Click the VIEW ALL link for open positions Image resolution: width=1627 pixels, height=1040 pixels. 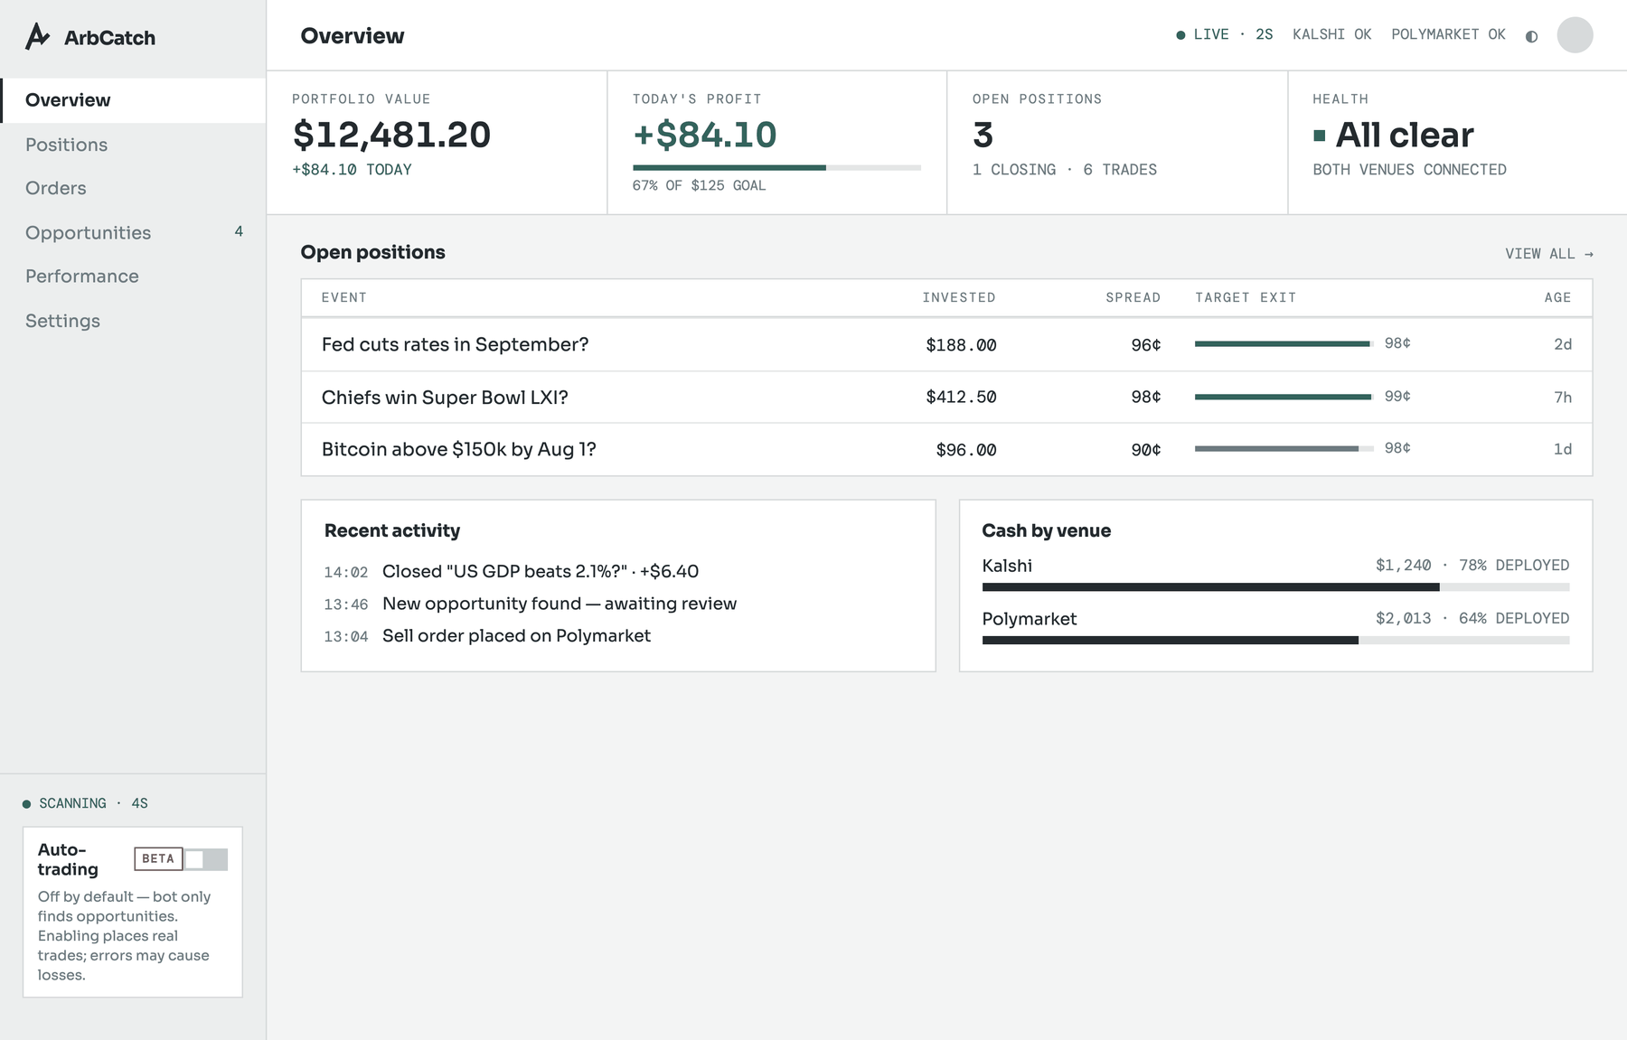(1548, 254)
